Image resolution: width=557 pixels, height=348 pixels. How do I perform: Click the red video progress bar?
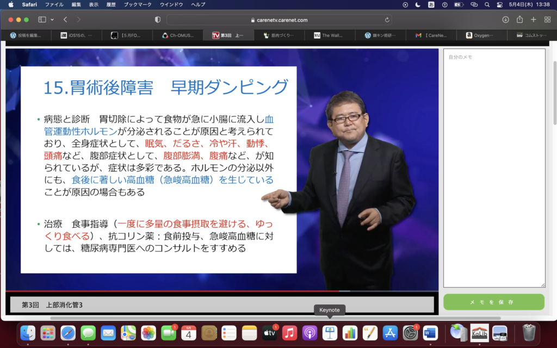pyautogui.click(x=163, y=291)
